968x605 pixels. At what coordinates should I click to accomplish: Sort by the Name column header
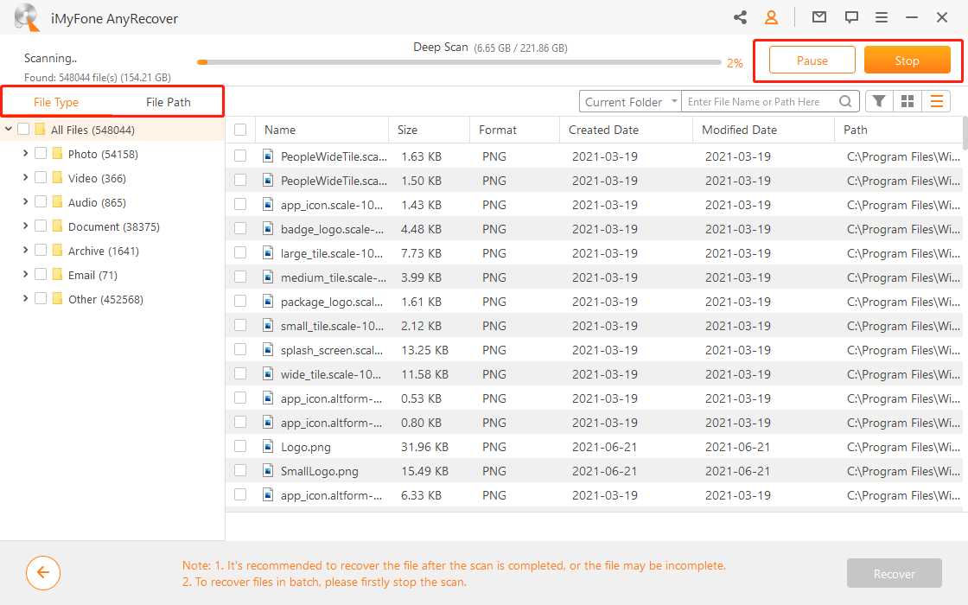point(280,130)
